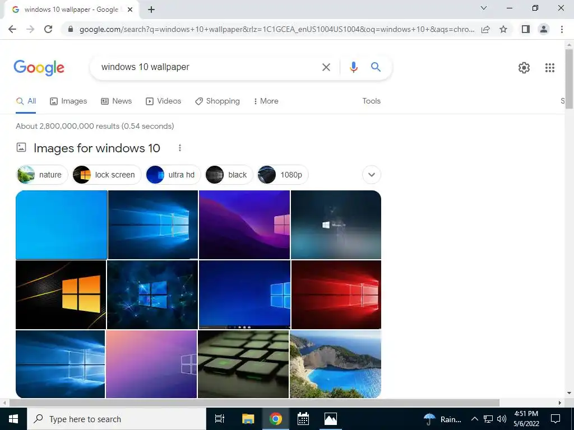
Task: Click the horizontal scrollbar thumb
Action: click(254, 403)
